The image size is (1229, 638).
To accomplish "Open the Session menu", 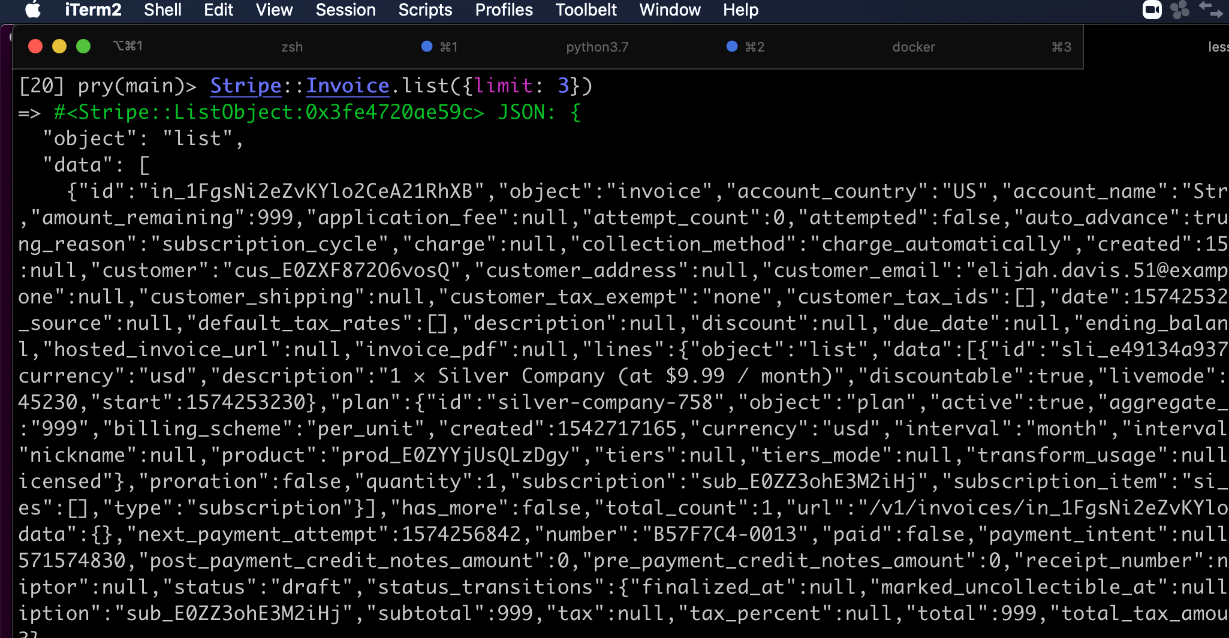I will point(345,10).
